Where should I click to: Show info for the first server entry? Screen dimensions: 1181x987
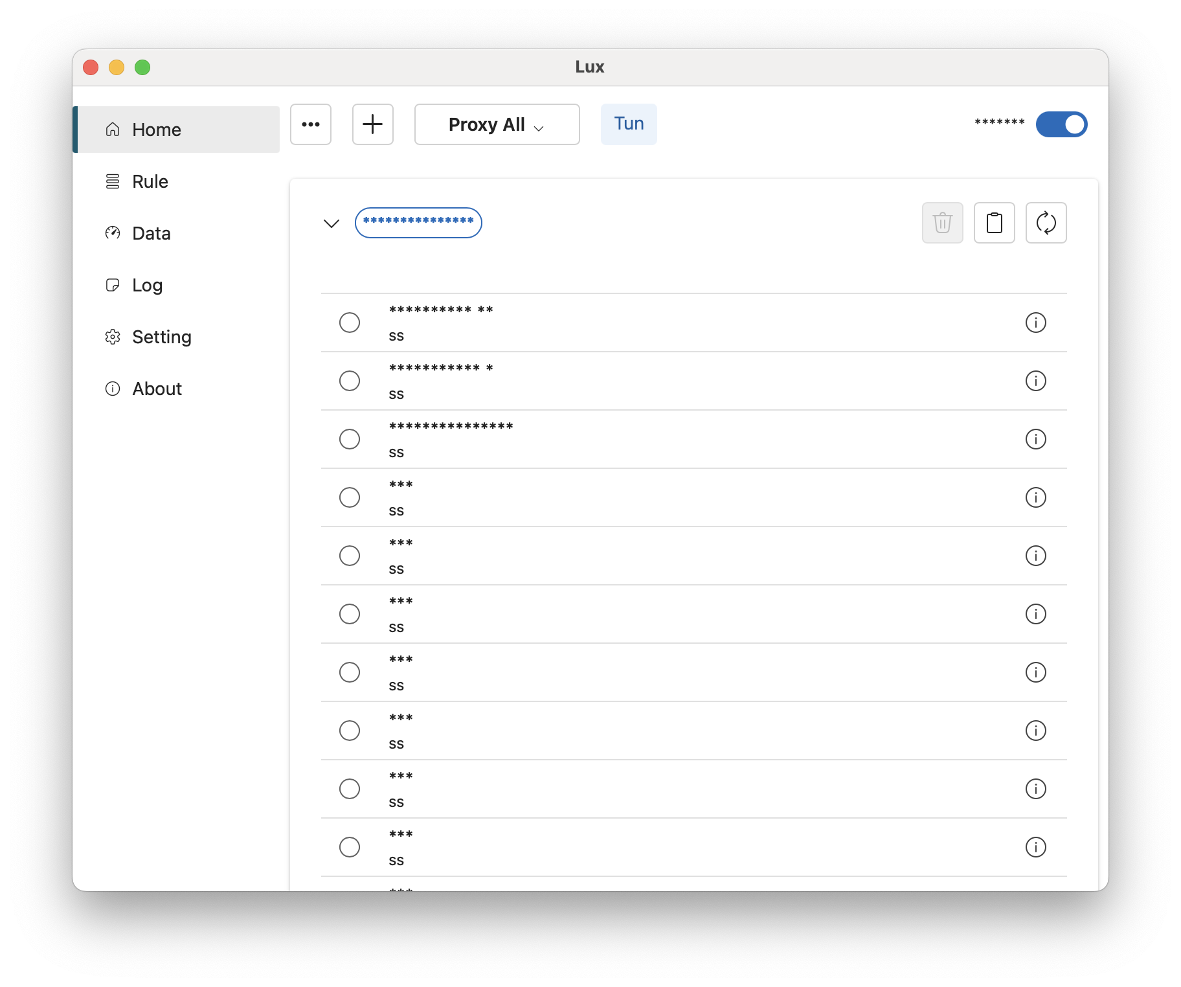pyautogui.click(x=1036, y=322)
